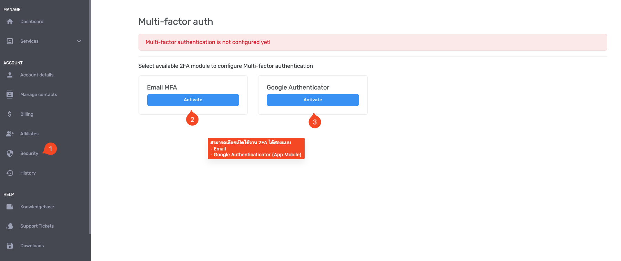Open Dashboard from the sidebar
The width and height of the screenshot is (621, 261).
pos(32,21)
